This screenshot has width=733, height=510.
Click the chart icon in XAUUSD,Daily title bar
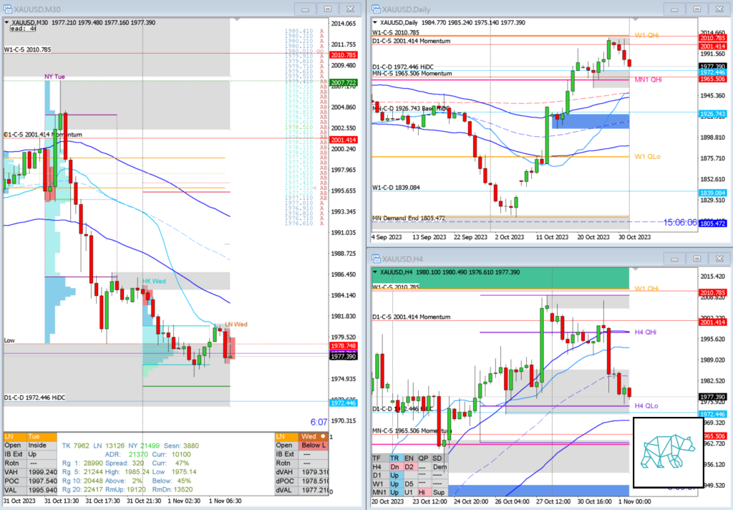[377, 9]
